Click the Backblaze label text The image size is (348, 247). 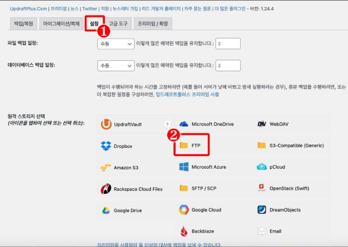203,231
